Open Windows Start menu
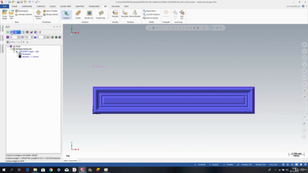Screen dimensions: 308x173 [4, 170]
